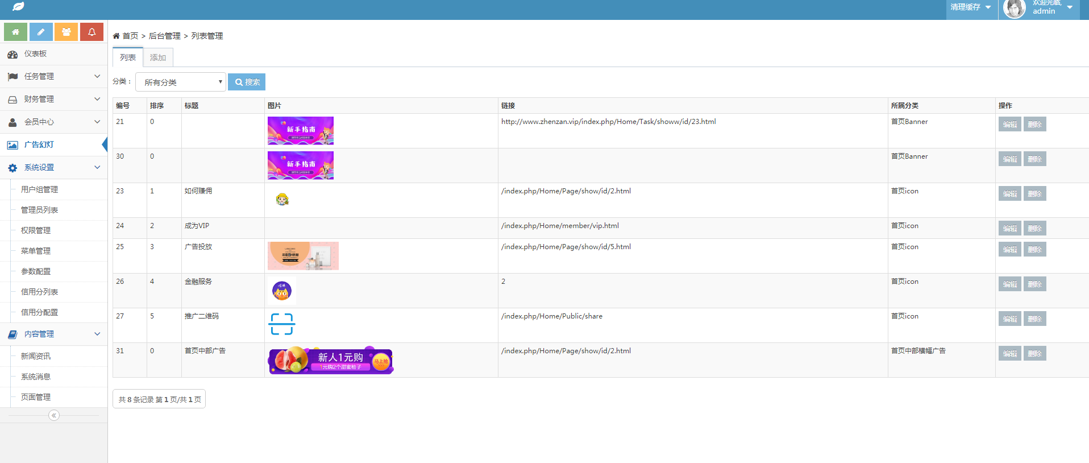Click the orange users shortcut icon
Screen dimensions: 1089x463
pyautogui.click(x=66, y=32)
